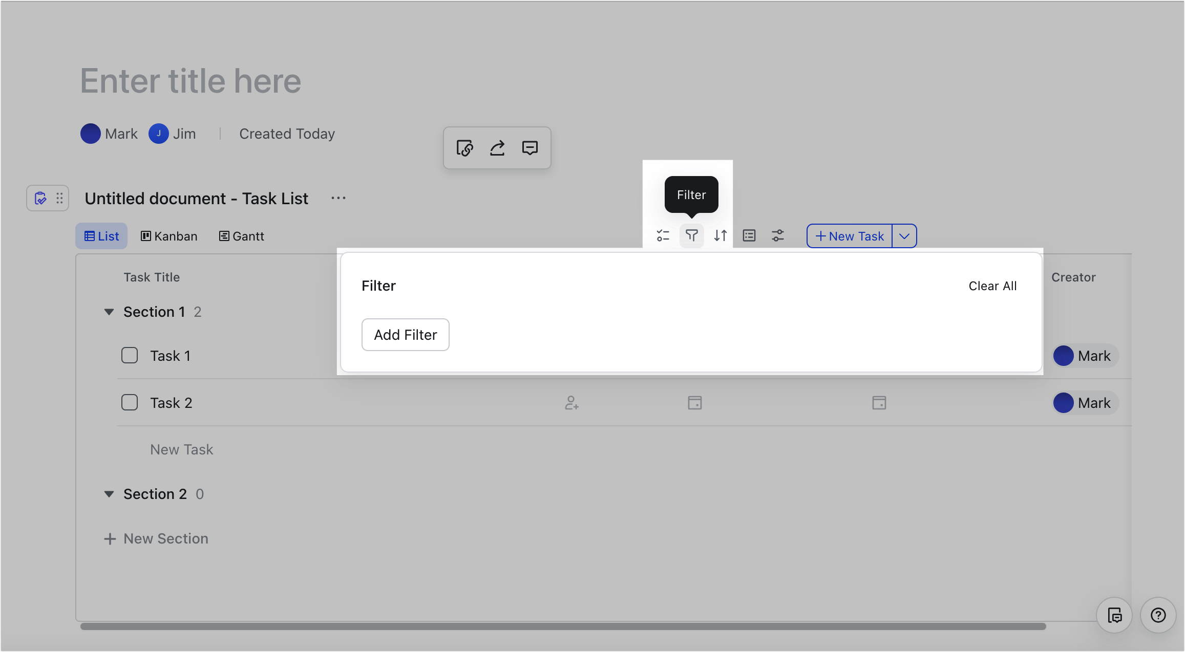Image resolution: width=1185 pixels, height=652 pixels.
Task: Click second date calendar icon for Task 2
Action: 879,403
